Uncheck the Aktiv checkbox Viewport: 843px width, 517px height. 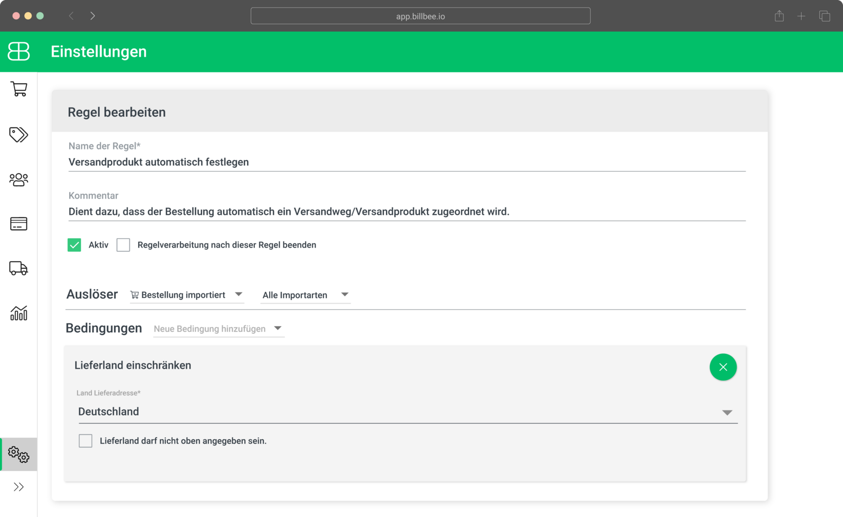point(74,245)
